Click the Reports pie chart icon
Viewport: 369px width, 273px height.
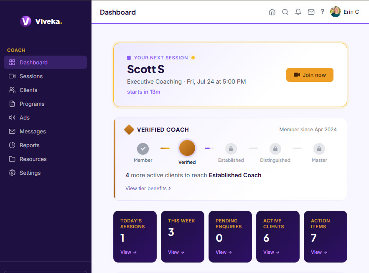point(12,145)
